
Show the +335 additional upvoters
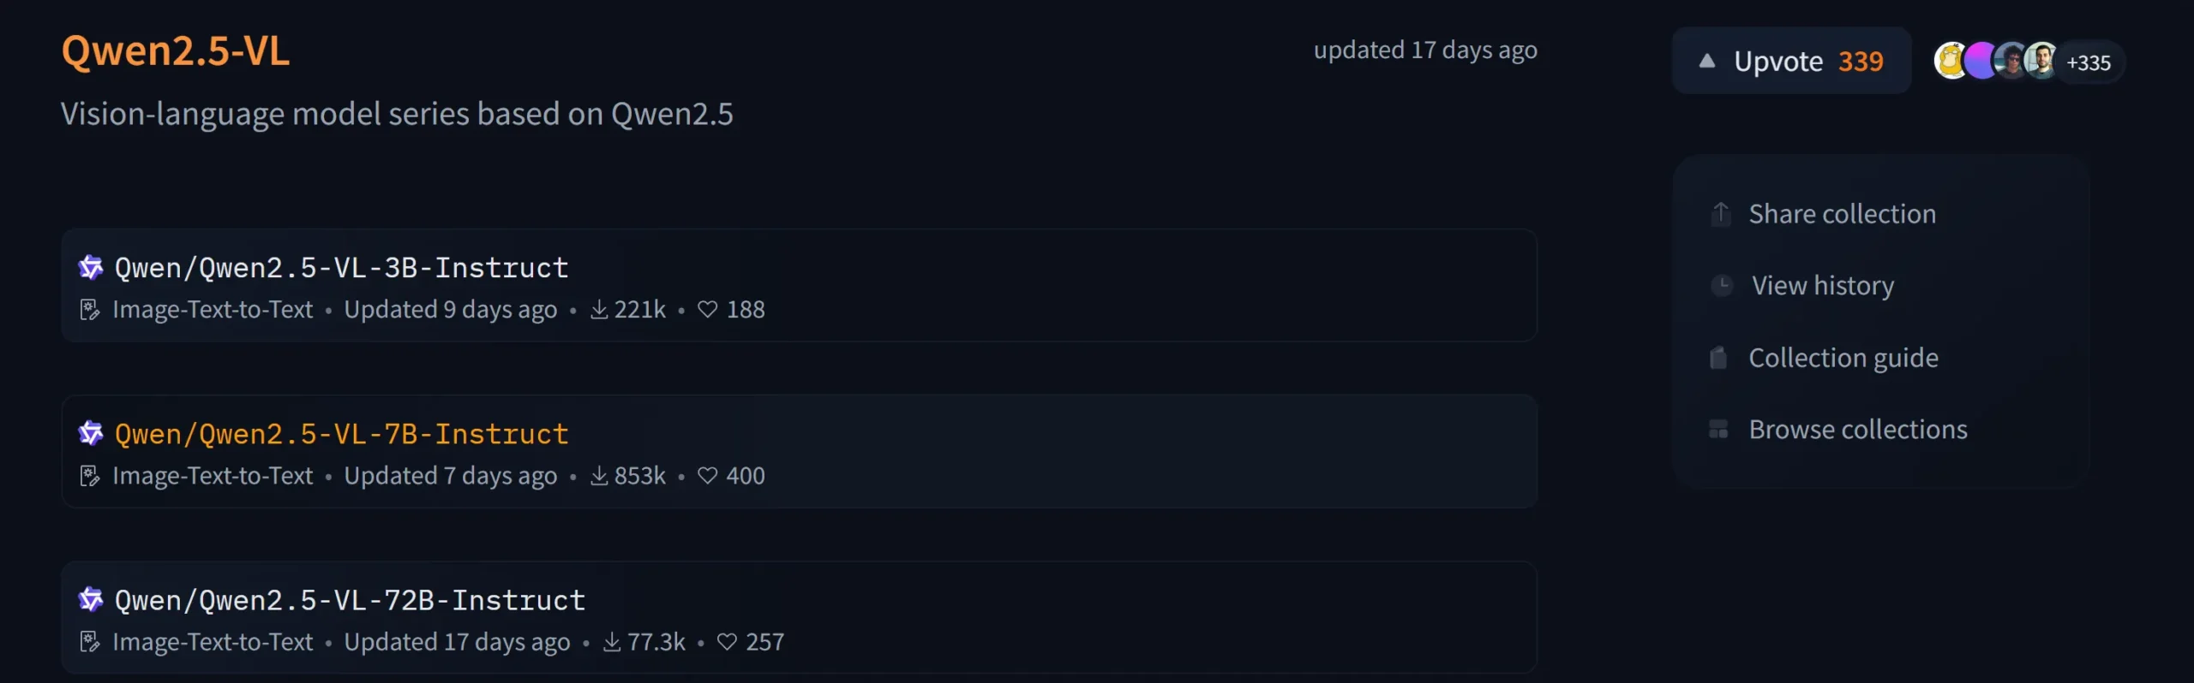point(2088,62)
